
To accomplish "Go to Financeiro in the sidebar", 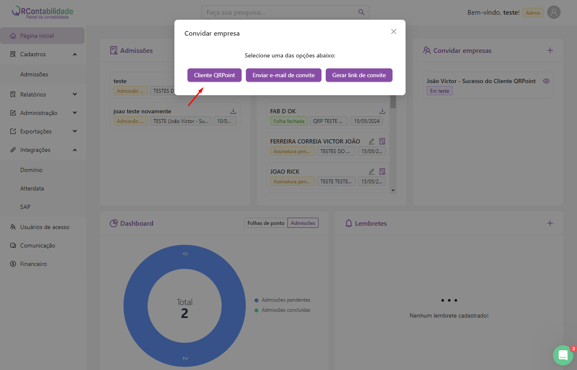I will (33, 264).
